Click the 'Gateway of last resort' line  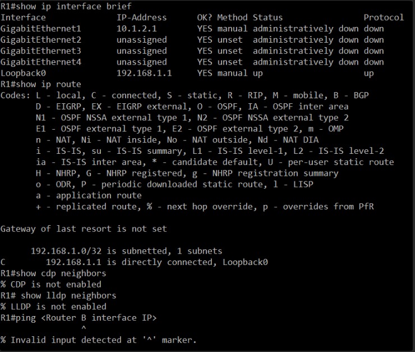(x=84, y=228)
